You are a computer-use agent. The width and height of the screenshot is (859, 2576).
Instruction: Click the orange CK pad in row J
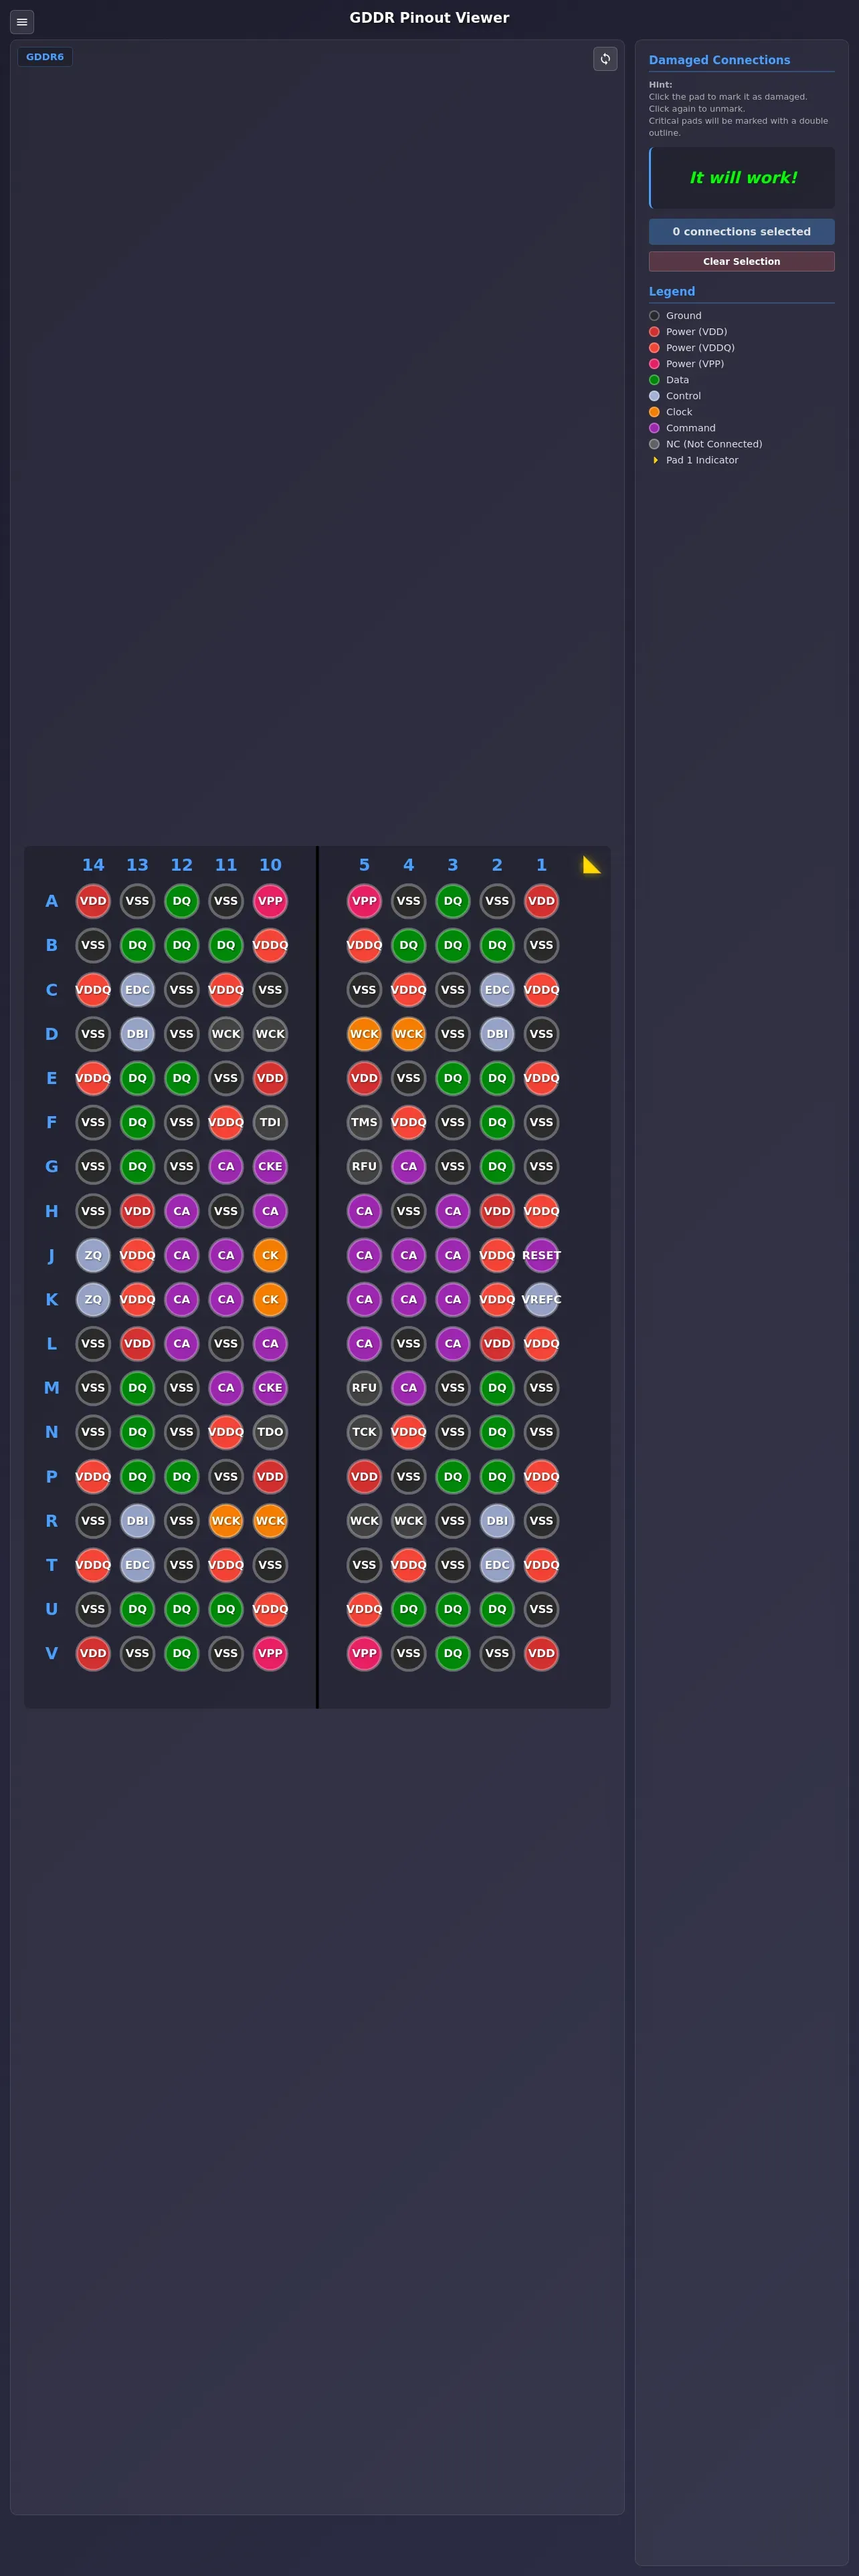(x=270, y=1255)
